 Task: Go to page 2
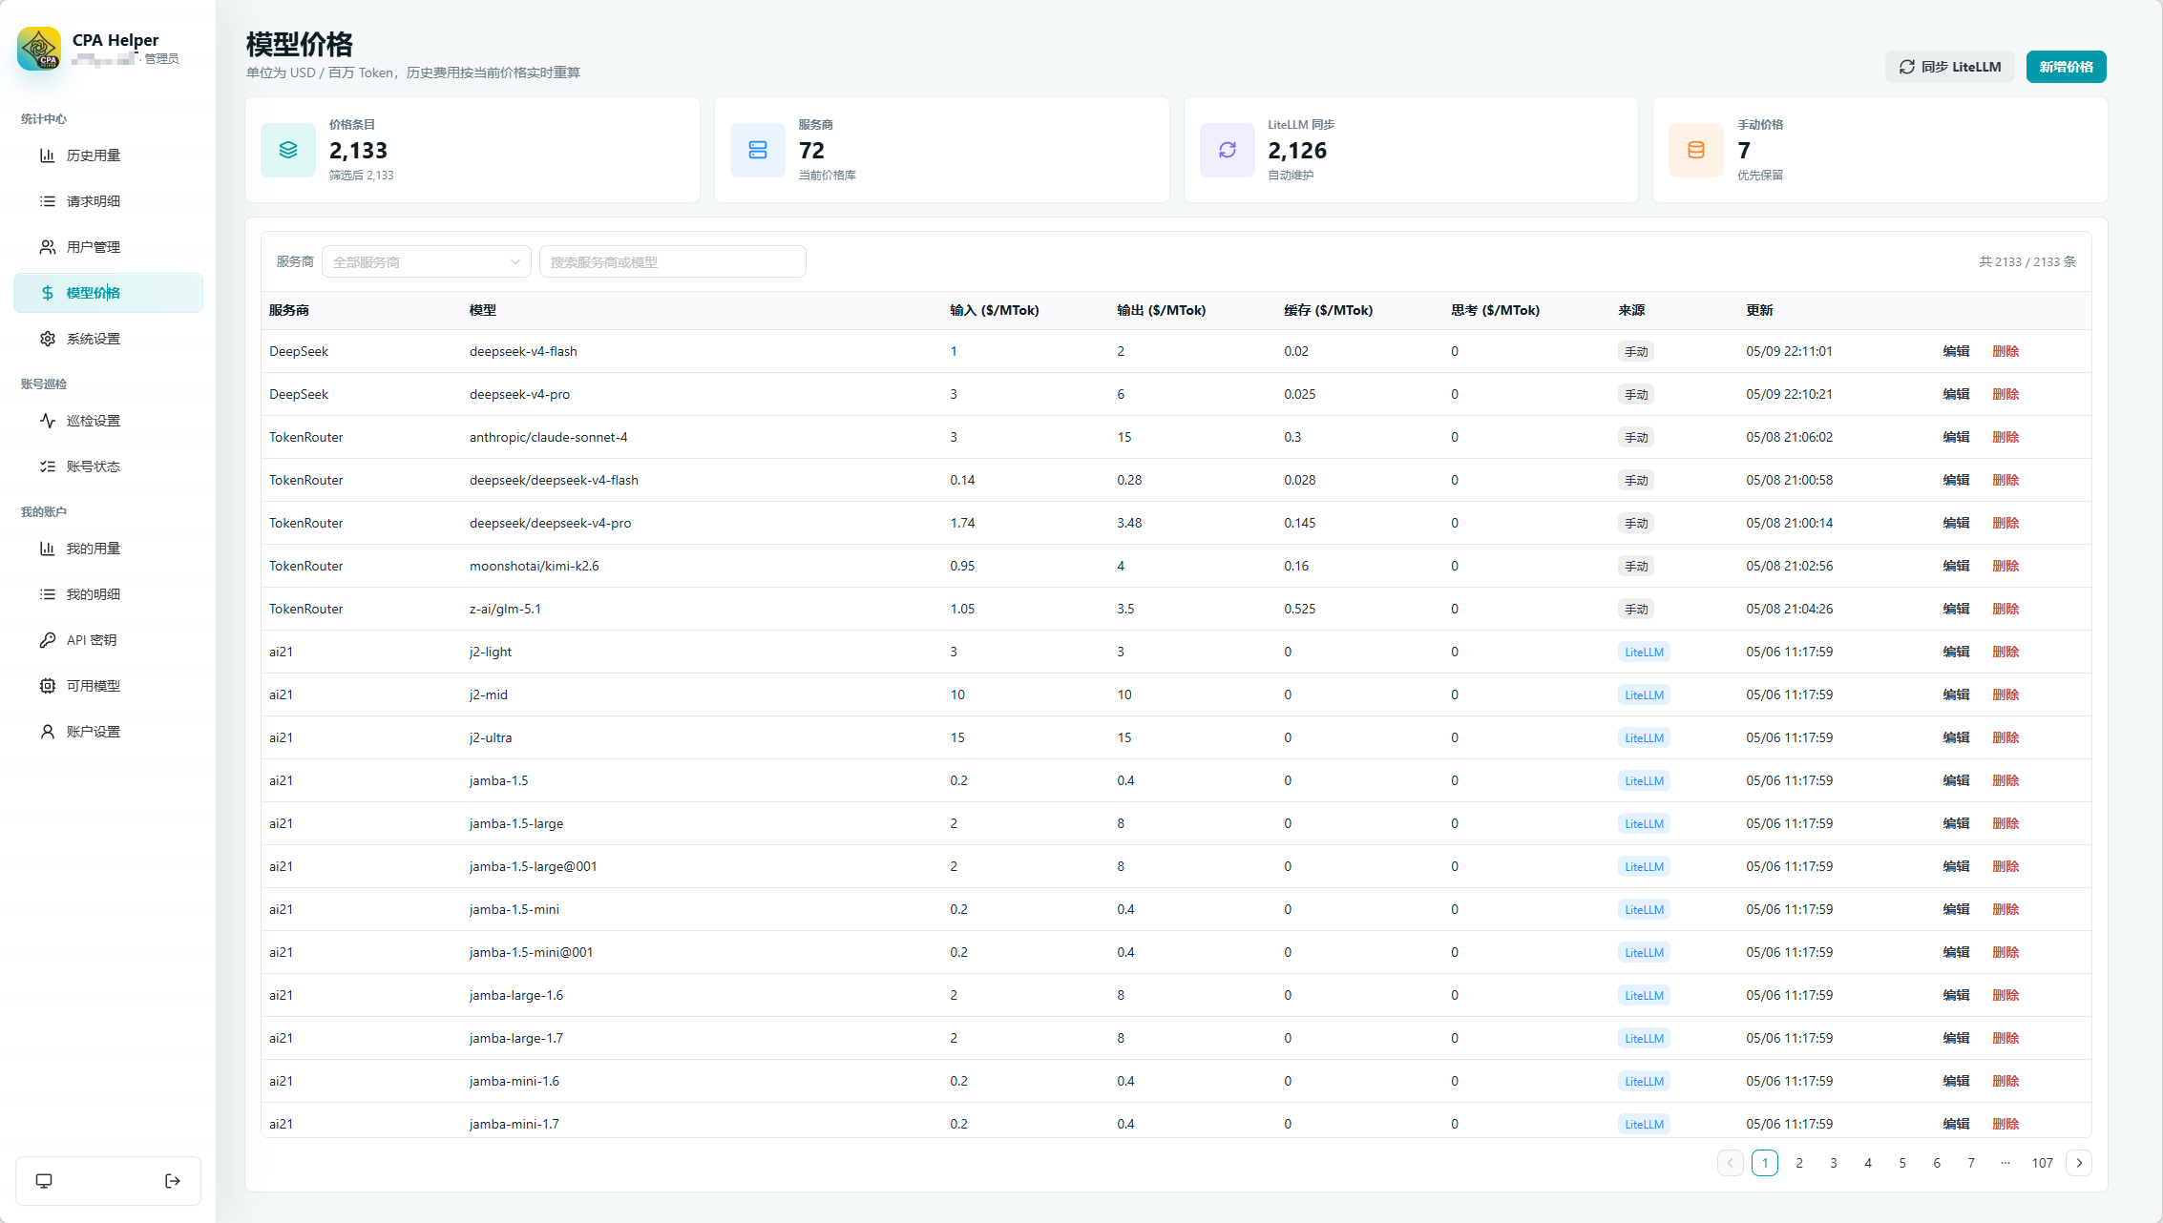1799,1163
